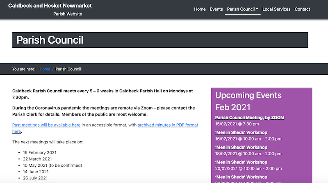Viewport: 328px width, 183px height.
Task: Open 'Men in Sheds' Workshop on 20/02/2021
Action: pos(241,162)
